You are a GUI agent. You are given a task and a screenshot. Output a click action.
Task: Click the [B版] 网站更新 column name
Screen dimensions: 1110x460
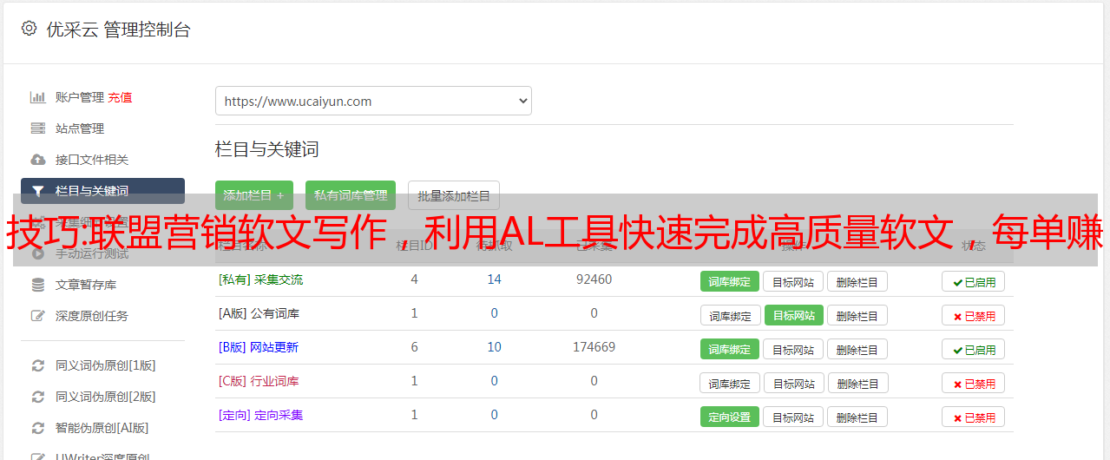coord(259,347)
